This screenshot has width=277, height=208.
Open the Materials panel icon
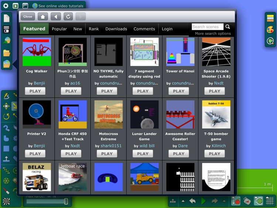270,18
